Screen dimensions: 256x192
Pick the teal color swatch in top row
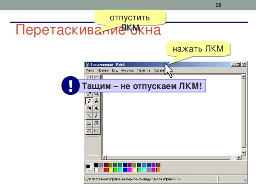click(x=120, y=165)
